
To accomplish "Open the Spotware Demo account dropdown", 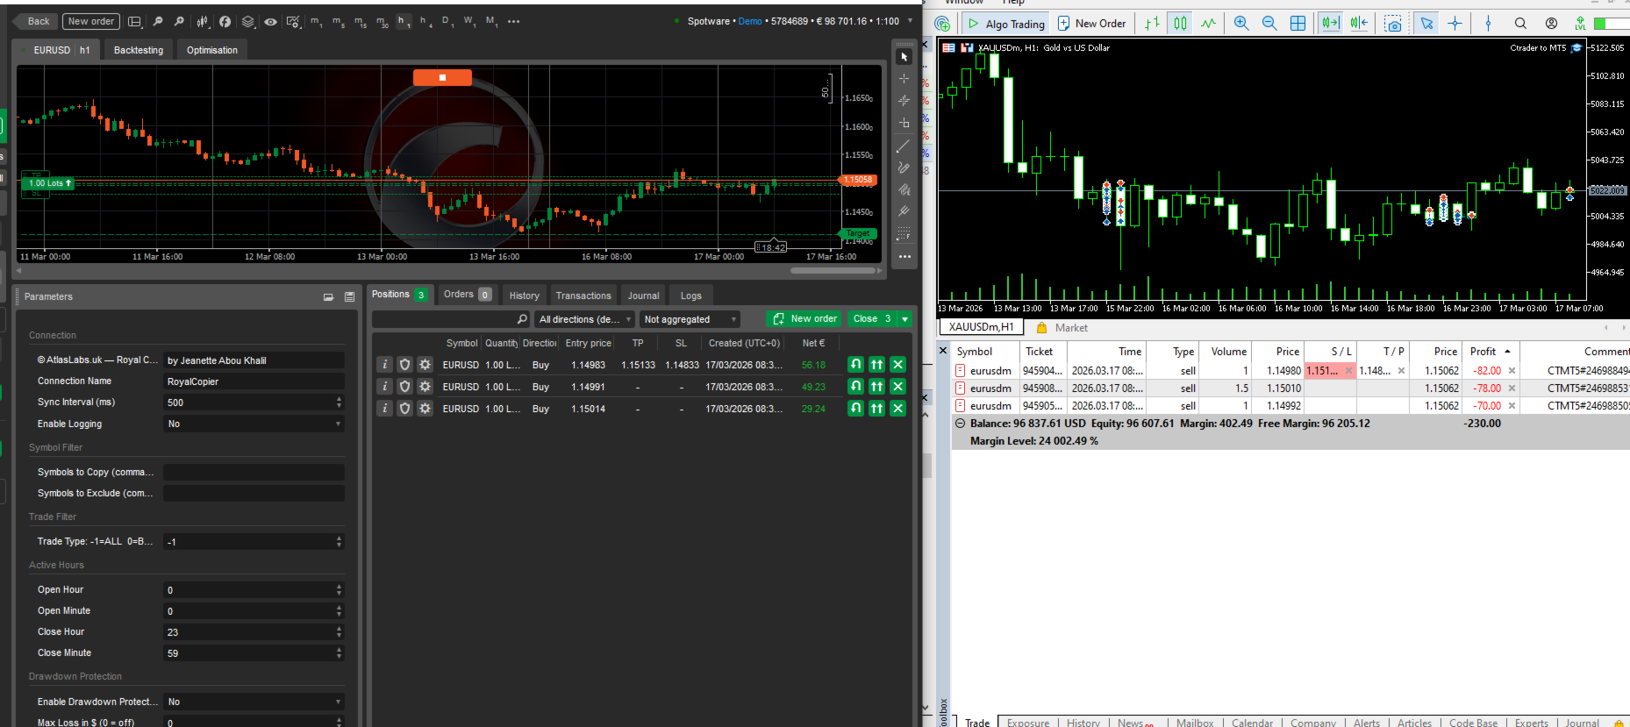I will 910,21.
